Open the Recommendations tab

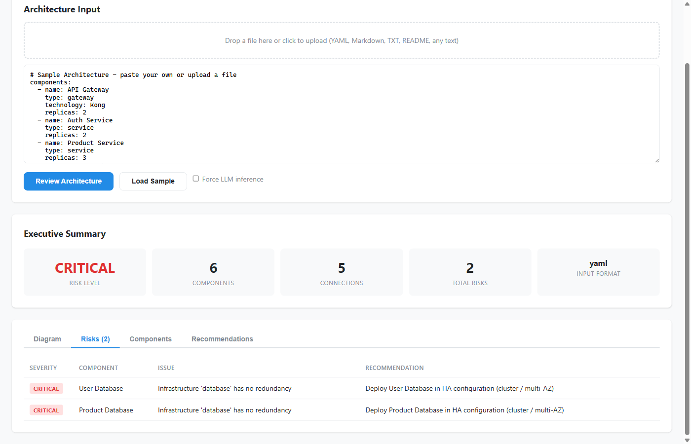222,339
